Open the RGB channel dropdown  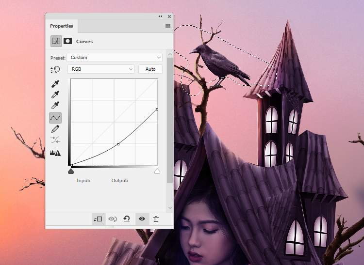pyautogui.click(x=101, y=69)
